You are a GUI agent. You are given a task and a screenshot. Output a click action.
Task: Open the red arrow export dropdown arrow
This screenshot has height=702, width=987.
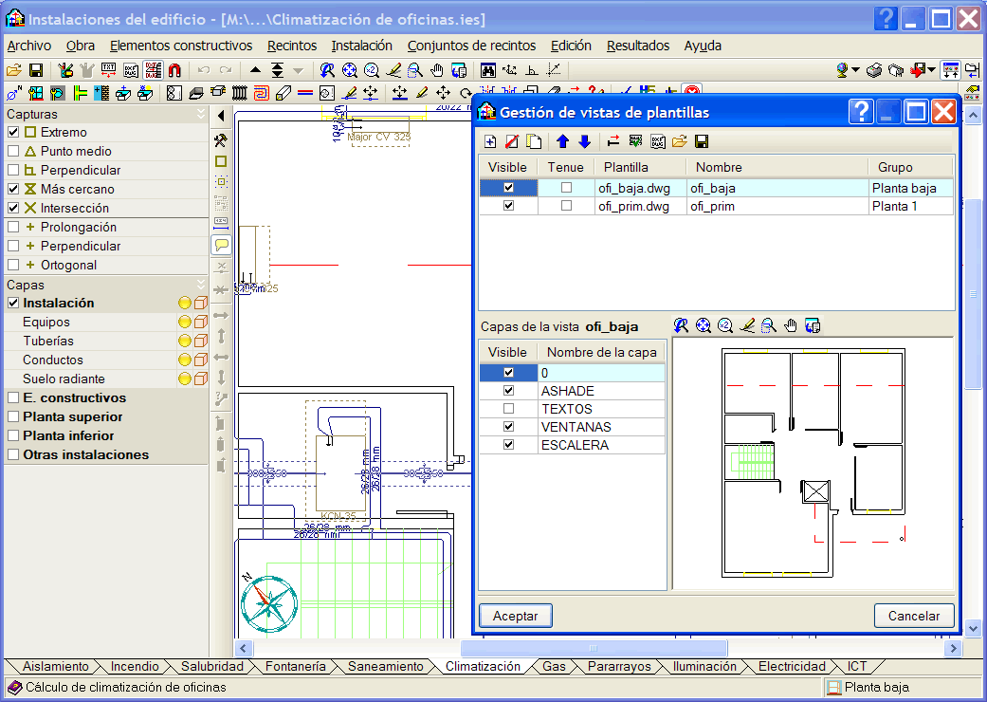pos(932,70)
